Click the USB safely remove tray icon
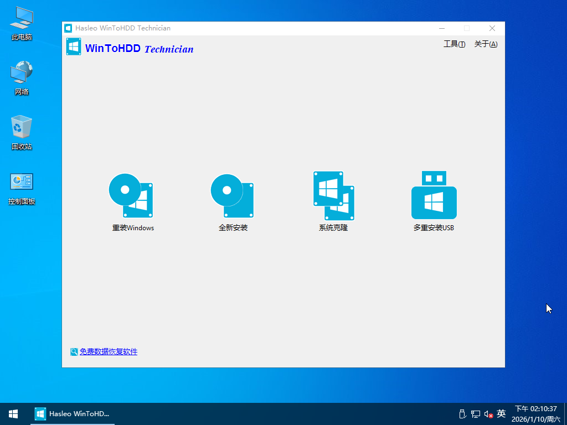The width and height of the screenshot is (567, 425). click(x=463, y=414)
